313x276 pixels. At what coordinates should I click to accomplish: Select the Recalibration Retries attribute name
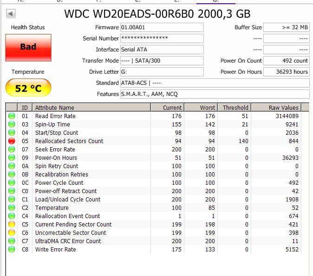point(62,175)
